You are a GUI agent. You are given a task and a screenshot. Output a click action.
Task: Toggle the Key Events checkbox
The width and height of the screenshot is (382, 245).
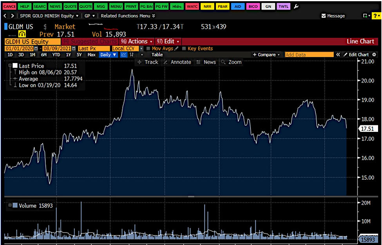[184, 49]
